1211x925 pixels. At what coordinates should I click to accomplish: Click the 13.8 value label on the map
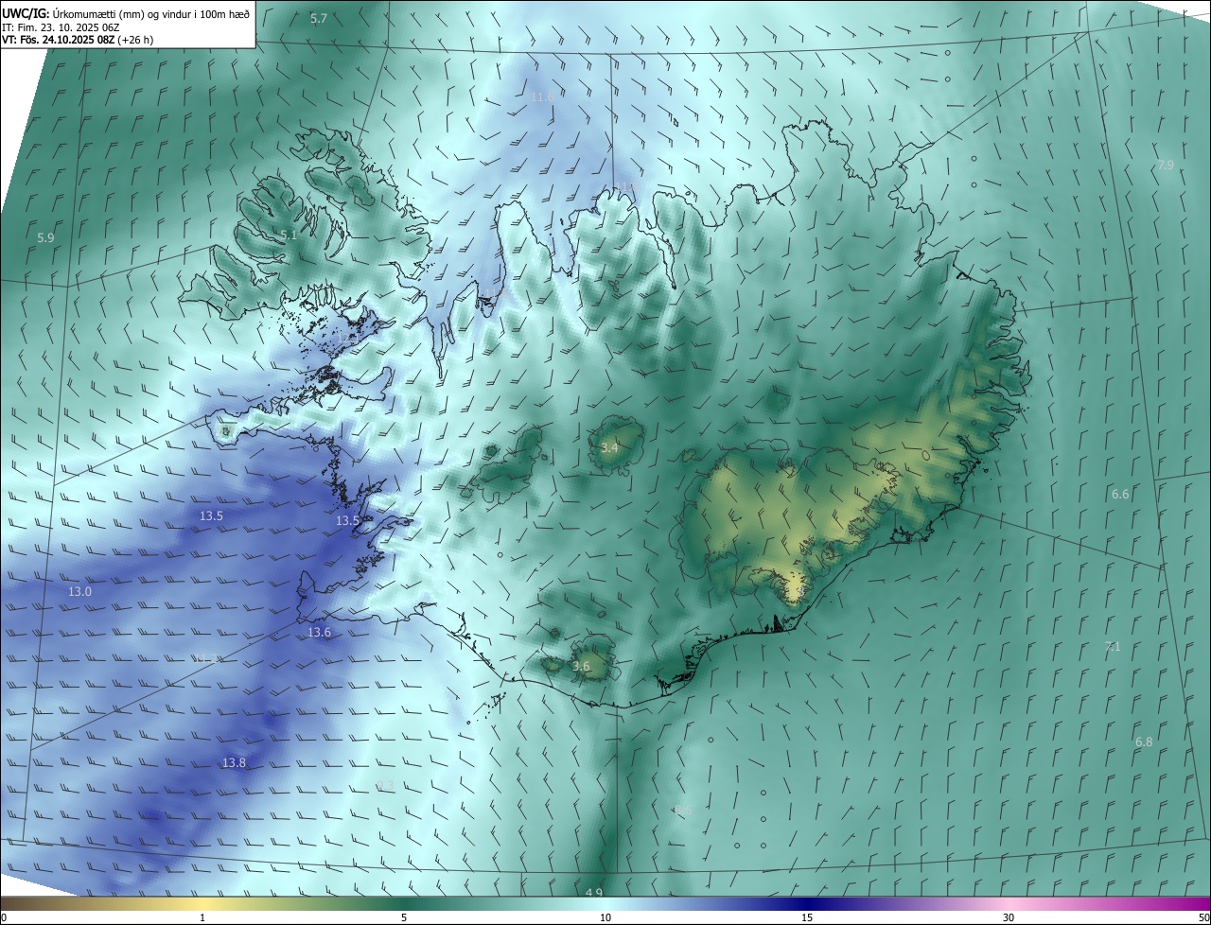(x=234, y=762)
